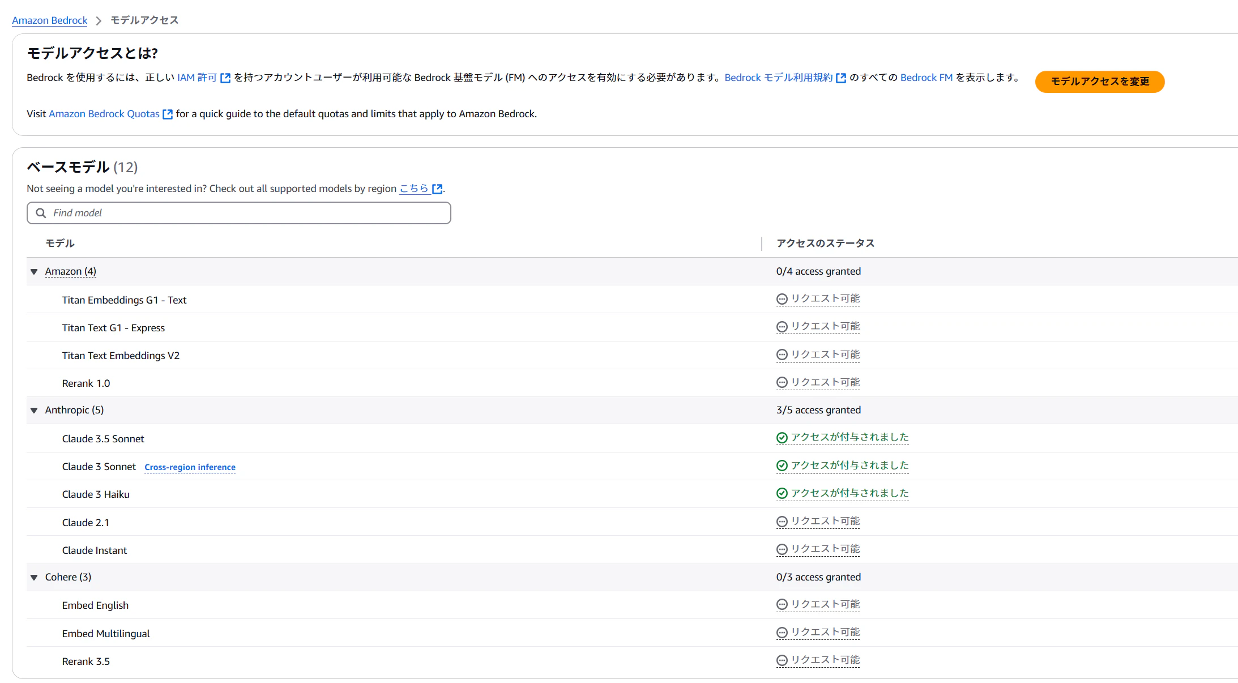Select the Rerank 3.5 model name
Image resolution: width=1238 pixels, height=683 pixels.
pyautogui.click(x=86, y=661)
